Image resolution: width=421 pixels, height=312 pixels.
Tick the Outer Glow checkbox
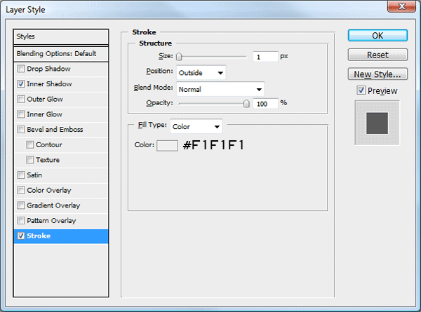[20, 100]
